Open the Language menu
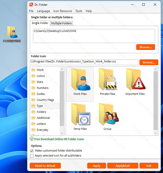Screen dimensions: 163x173 pyautogui.click(x=43, y=11)
